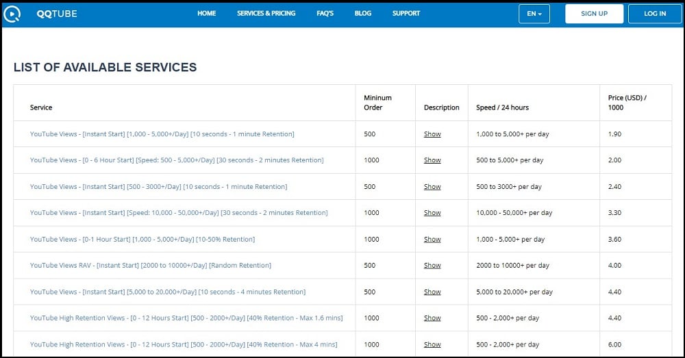The height and width of the screenshot is (358, 685).
Task: Click the QQTube logo icon
Action: [x=12, y=14]
